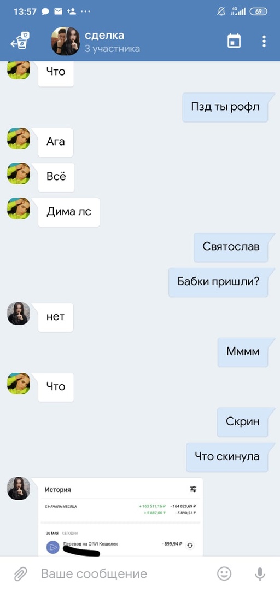Tap the avatar next to 'нет' message
This screenshot has width=280, height=591.
[19, 313]
